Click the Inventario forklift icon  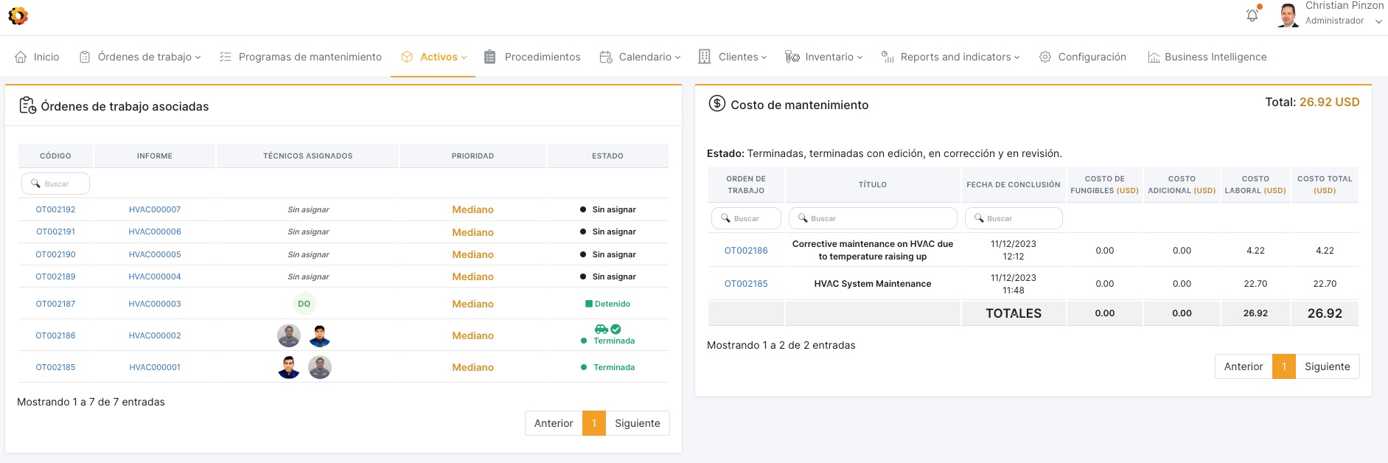[x=792, y=57]
